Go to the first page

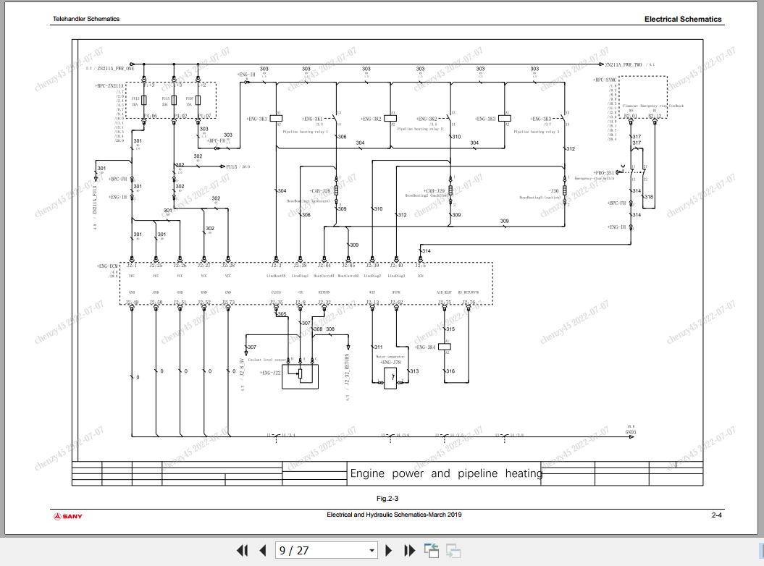(x=242, y=550)
